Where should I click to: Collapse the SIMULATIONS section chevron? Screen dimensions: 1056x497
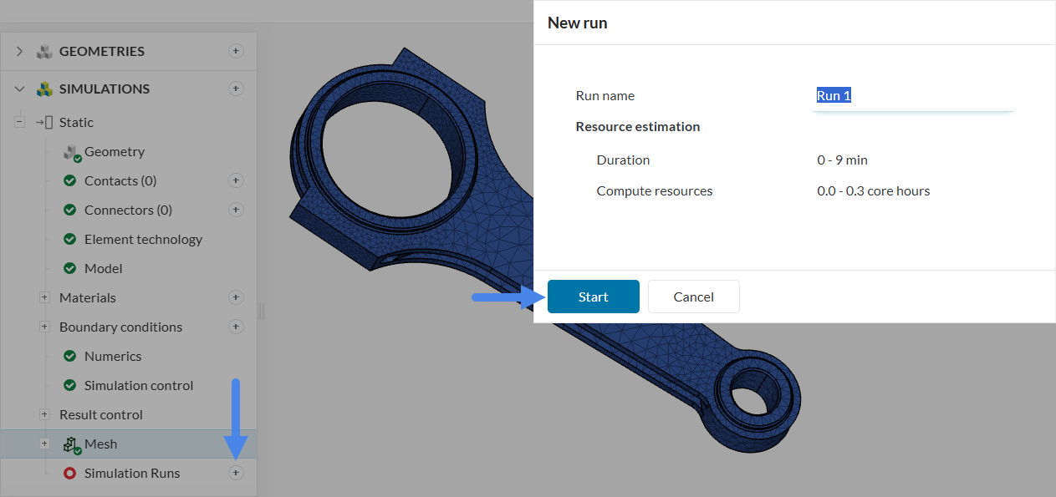coord(20,89)
